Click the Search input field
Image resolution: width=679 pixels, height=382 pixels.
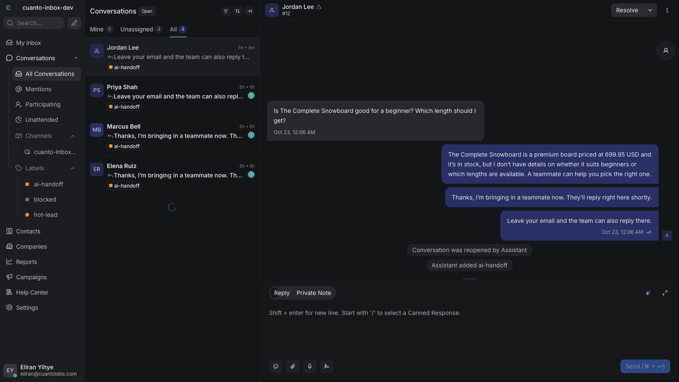pos(34,23)
